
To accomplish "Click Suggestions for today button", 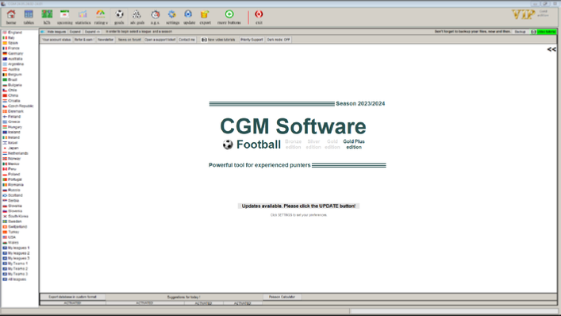I will (184, 297).
